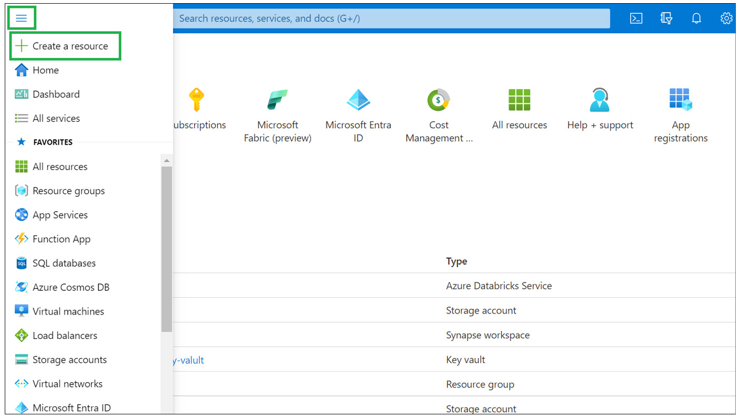
Task: Open the Microsoft Fabric (preview) service tile
Action: click(278, 116)
